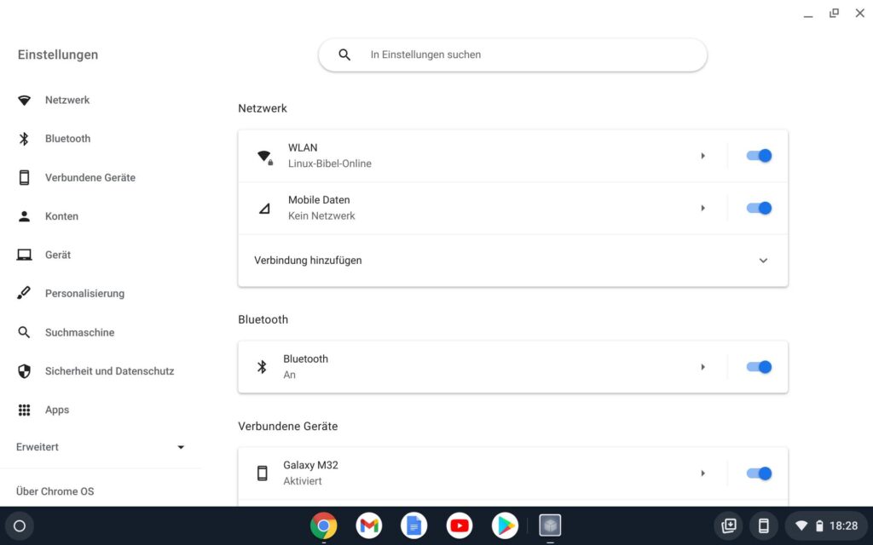Open Bluetooth details arrow
The image size is (873, 545).
[703, 367]
